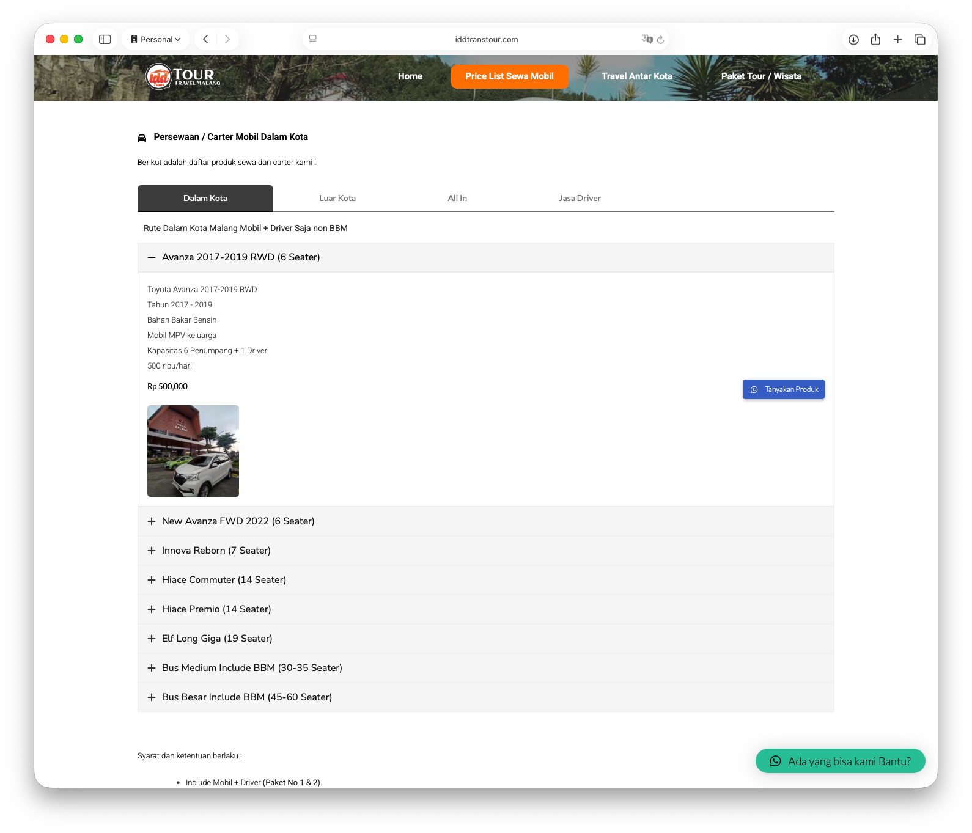972x833 pixels.
Task: Open a new tab with the plus icon
Action: (x=897, y=39)
